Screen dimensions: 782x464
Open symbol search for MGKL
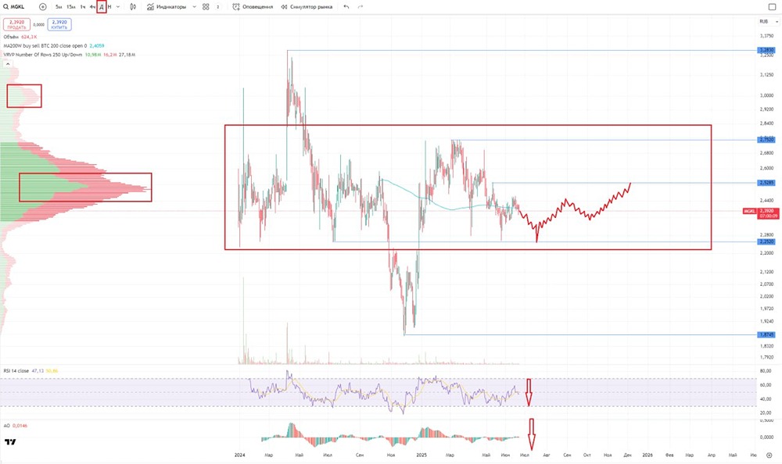tap(14, 7)
